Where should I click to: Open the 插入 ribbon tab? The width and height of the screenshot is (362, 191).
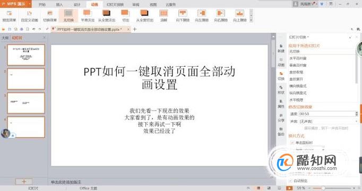[59, 4]
